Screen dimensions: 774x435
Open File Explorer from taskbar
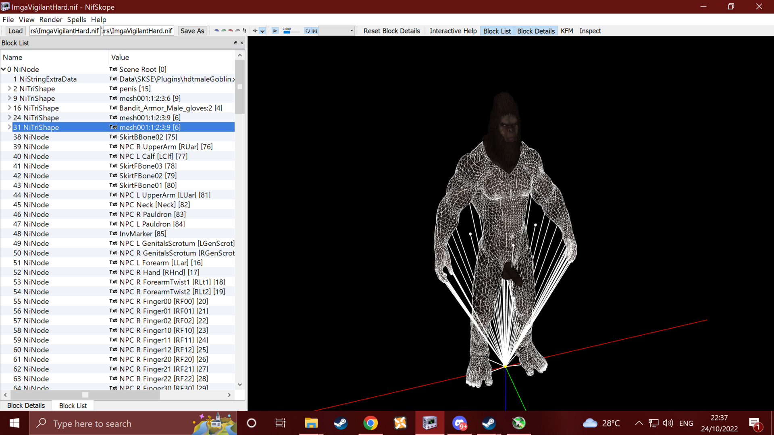coord(311,423)
